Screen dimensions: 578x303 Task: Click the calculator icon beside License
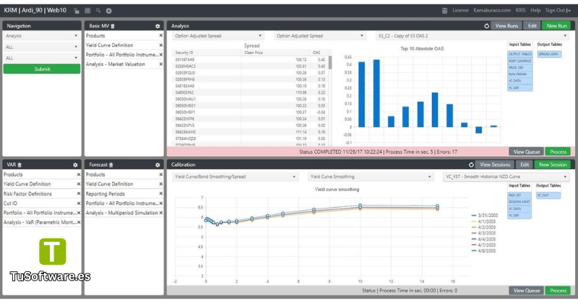click(x=444, y=11)
